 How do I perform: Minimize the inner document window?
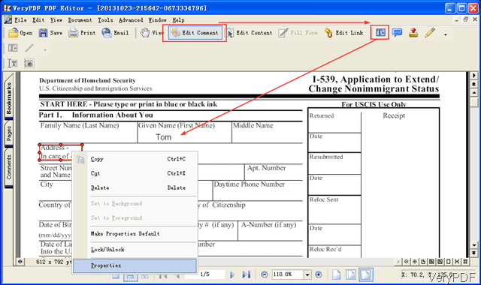click(457, 20)
